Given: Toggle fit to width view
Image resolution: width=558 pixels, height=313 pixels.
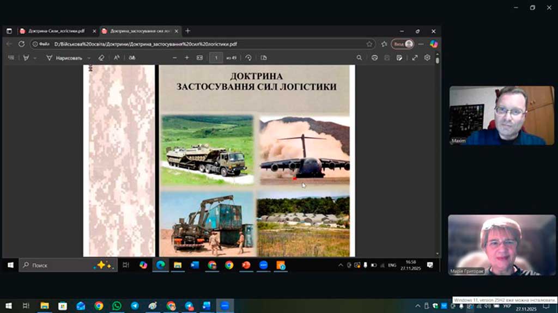Looking at the screenshot, I should [x=199, y=58].
